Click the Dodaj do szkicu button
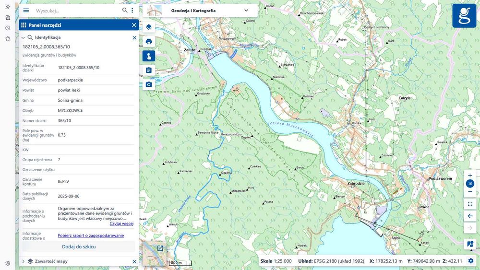 point(79,247)
